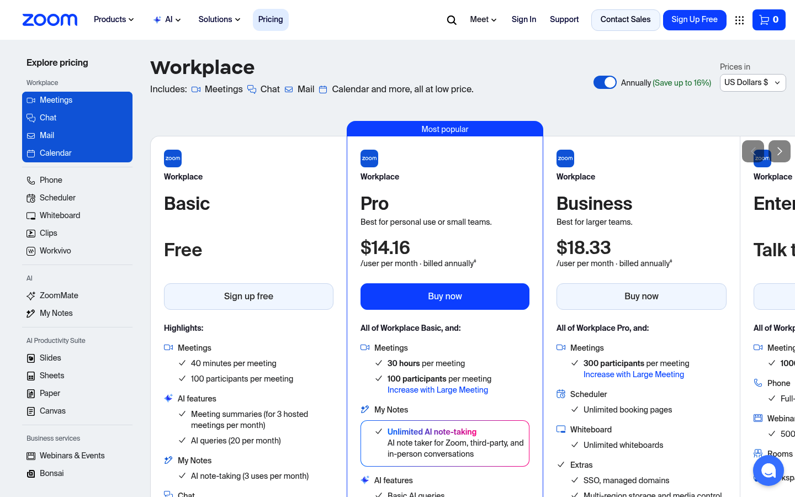Click 'Unlimited whiteboards' text
The width and height of the screenshot is (795, 497).
pyautogui.click(x=623, y=445)
